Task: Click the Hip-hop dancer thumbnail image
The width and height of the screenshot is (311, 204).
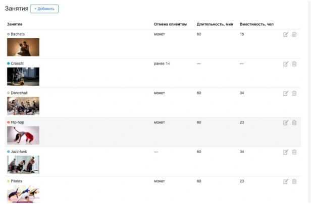Action: (23, 135)
